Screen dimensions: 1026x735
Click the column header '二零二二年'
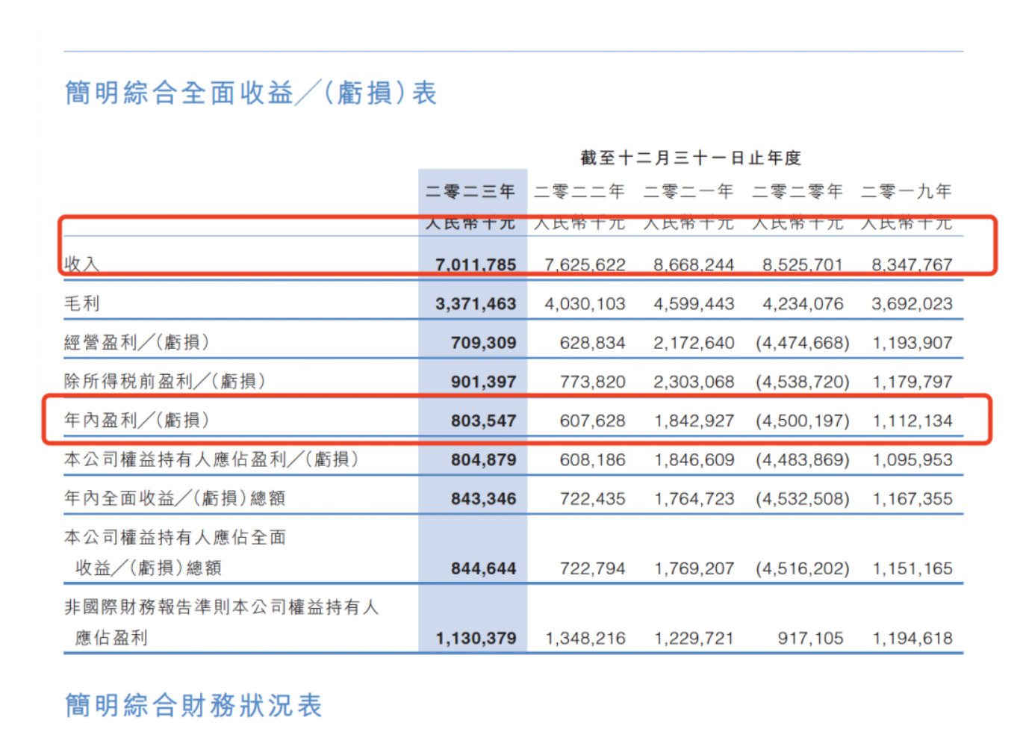[x=579, y=191]
